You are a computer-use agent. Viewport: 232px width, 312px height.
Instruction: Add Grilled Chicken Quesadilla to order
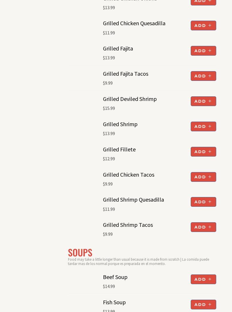tap(203, 26)
